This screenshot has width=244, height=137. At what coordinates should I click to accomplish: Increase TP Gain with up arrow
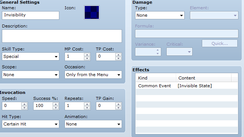(118, 104)
